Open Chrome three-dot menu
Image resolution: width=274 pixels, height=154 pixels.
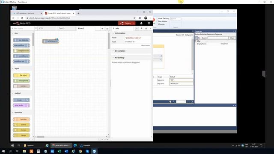click(150, 18)
